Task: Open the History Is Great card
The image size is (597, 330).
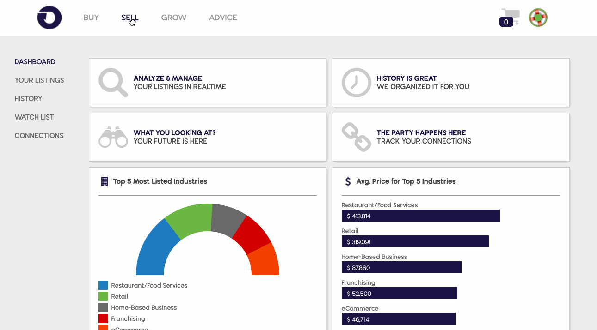Action: [451, 83]
